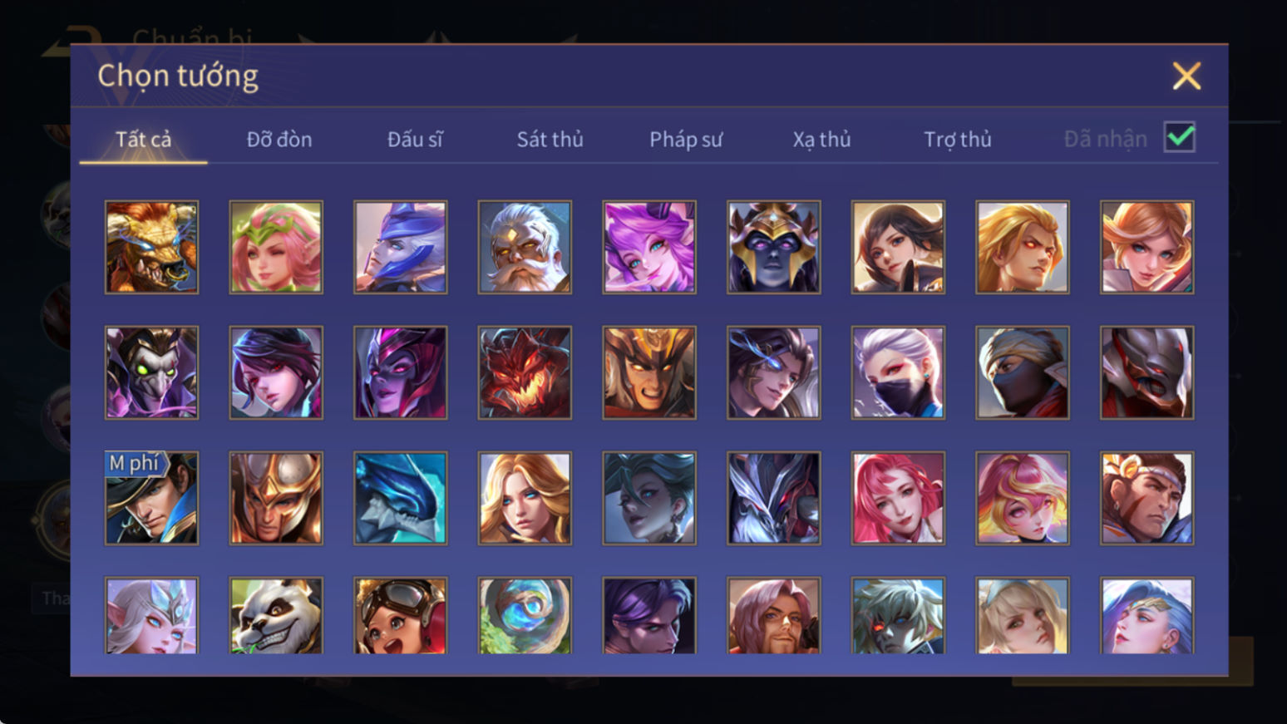Open the 'Sát thủ' hero category tab
The height and width of the screenshot is (724, 1287).
click(550, 139)
